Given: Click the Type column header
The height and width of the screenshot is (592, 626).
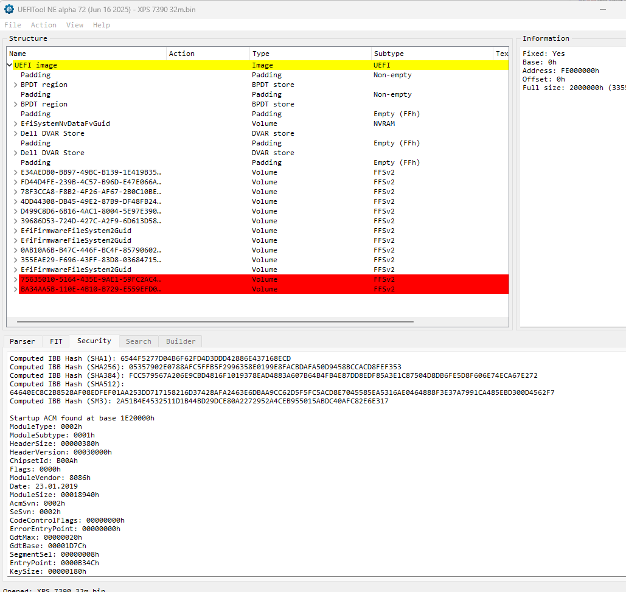Looking at the screenshot, I should click(x=311, y=54).
